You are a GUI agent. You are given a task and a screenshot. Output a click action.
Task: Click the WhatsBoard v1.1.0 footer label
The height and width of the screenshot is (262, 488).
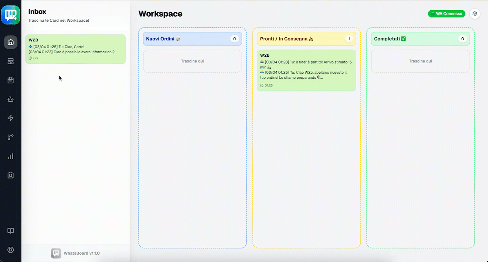(x=82, y=253)
